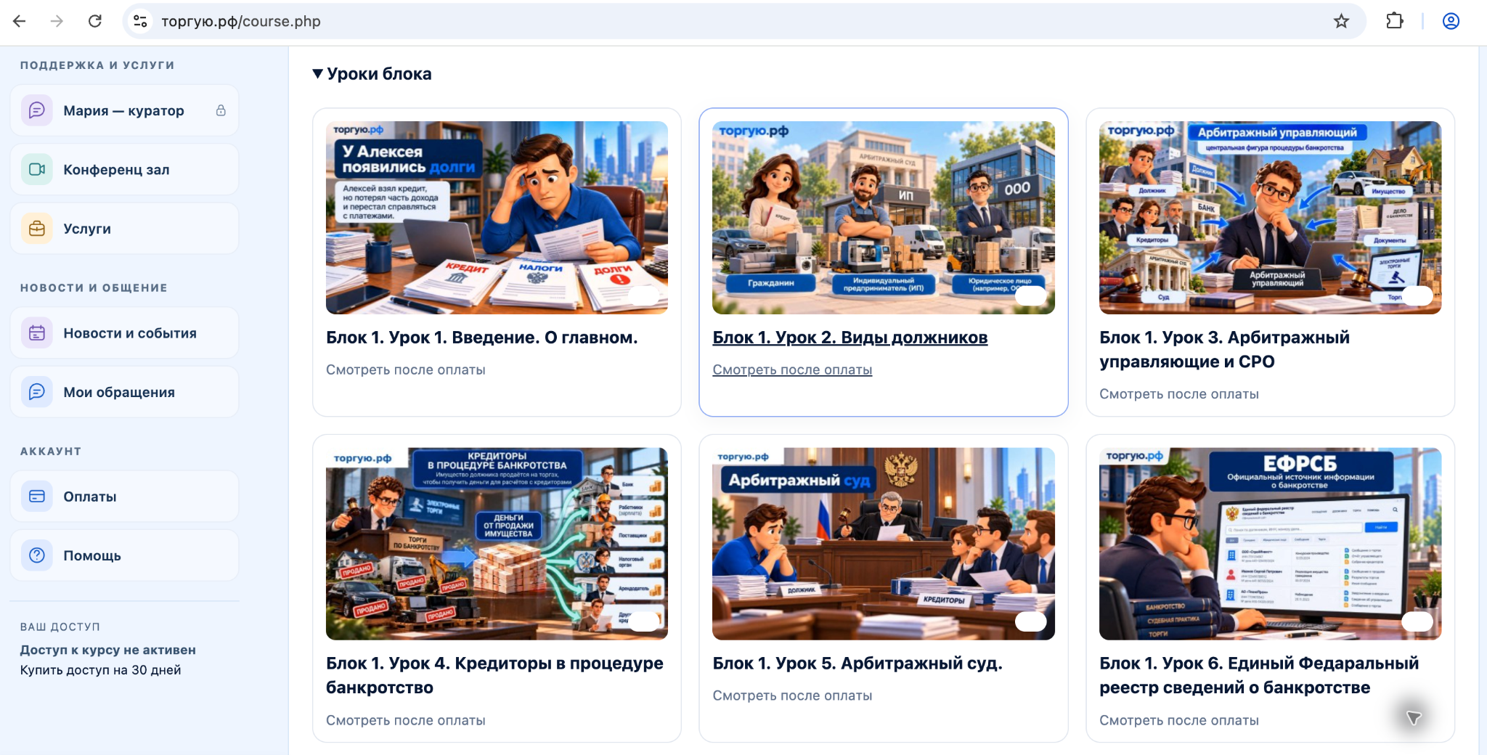Open Урок 6. Единый Федаральный реестр title
This screenshot has height=755, width=1487.
click(1259, 675)
